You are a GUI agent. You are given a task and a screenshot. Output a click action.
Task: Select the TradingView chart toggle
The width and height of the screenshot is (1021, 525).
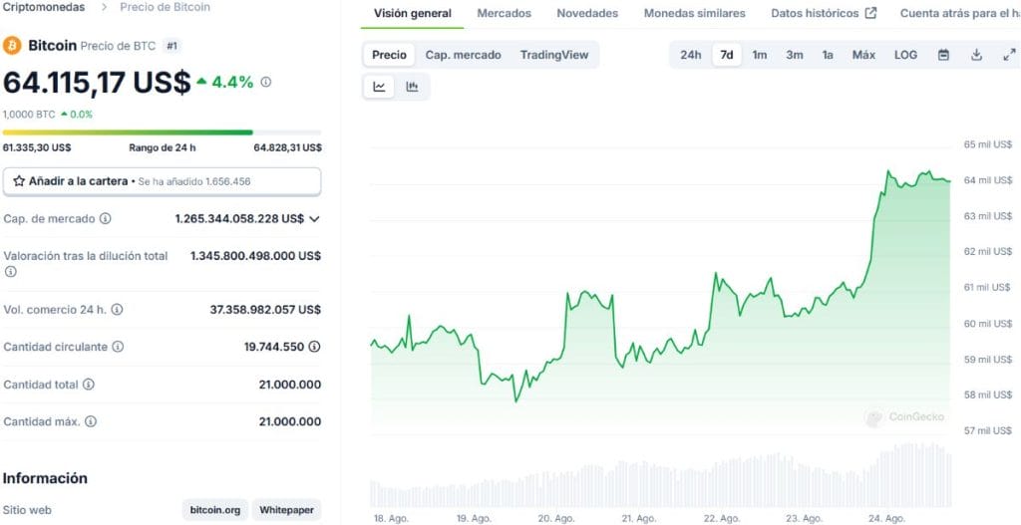[554, 56]
